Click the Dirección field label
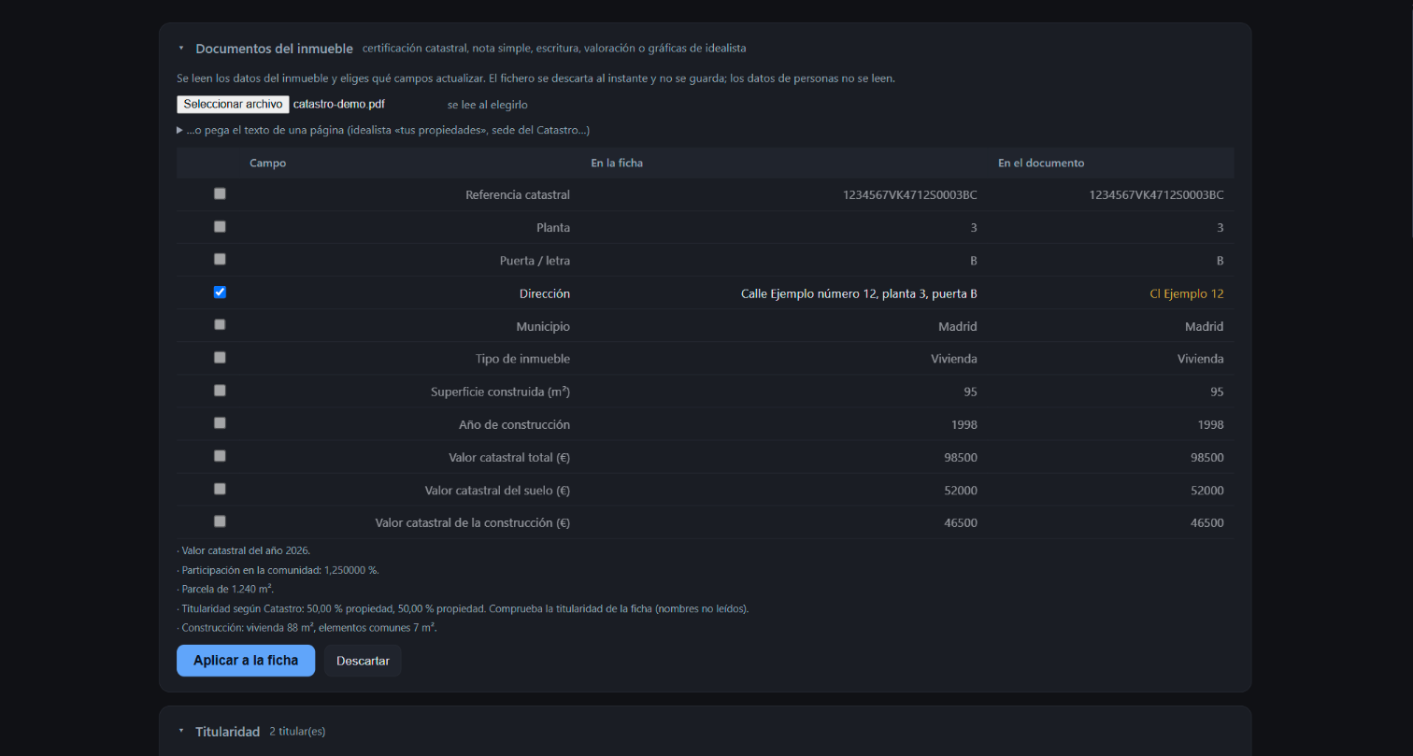This screenshot has height=756, width=1413. tap(545, 293)
